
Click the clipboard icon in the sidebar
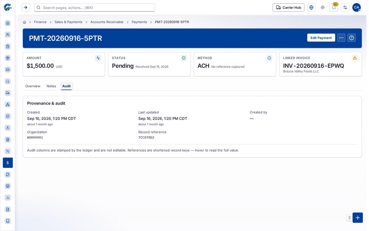8,46
